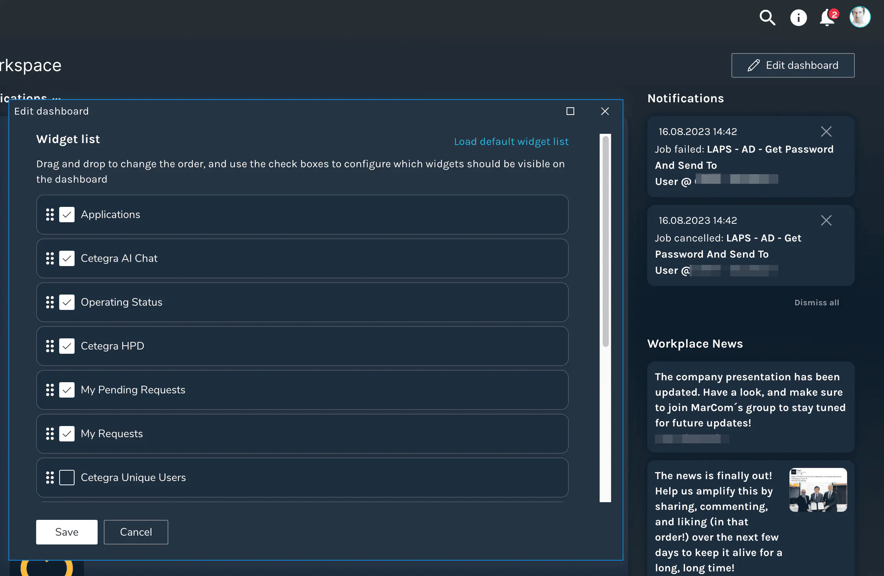Enable the Cetegra Unique Users checkbox
Viewport: 884px width, 576px height.
click(x=67, y=478)
